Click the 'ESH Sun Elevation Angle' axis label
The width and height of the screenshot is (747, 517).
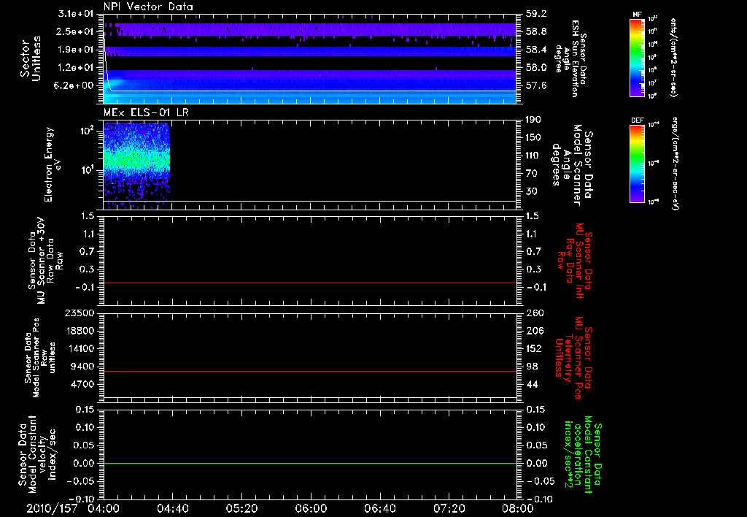tap(570, 58)
